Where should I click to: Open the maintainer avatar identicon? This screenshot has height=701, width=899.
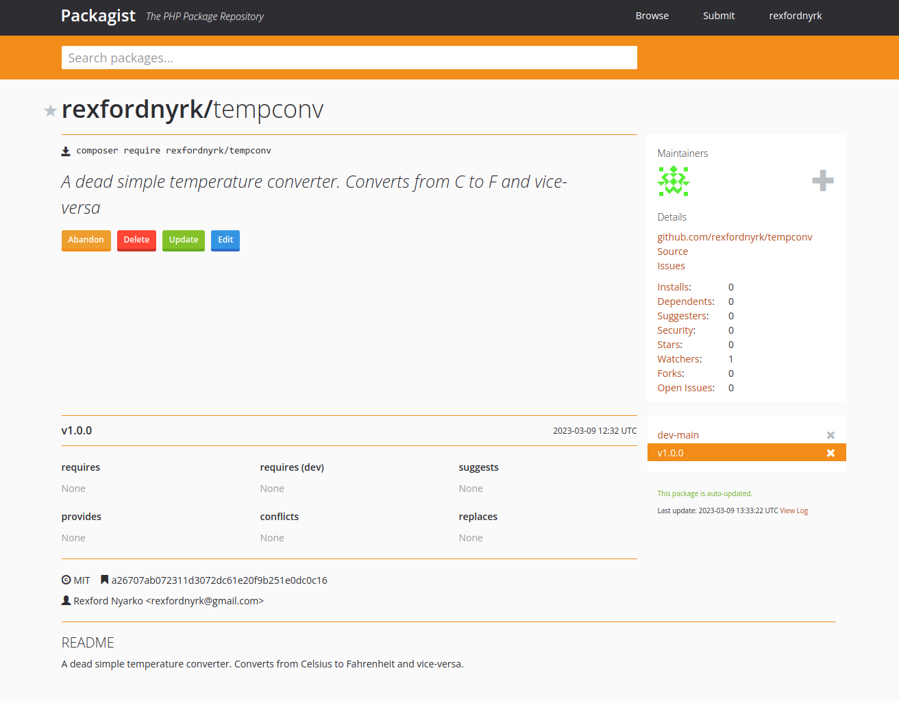[x=674, y=181]
